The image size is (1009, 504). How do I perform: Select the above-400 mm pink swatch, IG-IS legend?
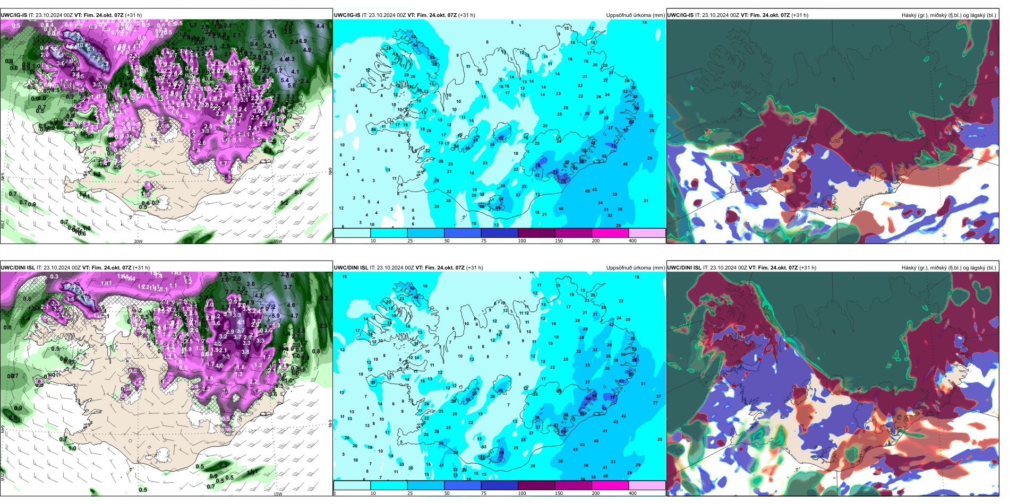coord(647,233)
